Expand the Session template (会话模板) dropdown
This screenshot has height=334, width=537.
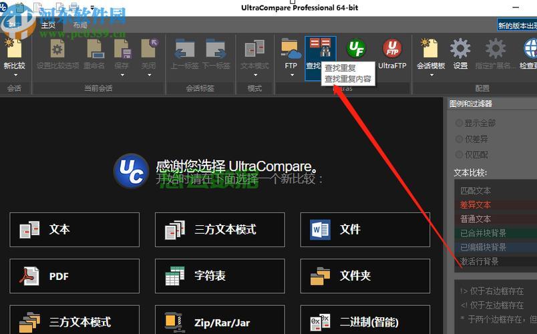(431, 75)
